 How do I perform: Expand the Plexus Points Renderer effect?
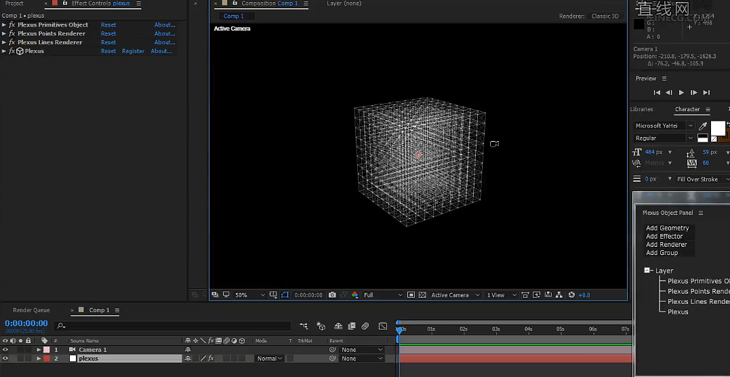pyautogui.click(x=4, y=33)
